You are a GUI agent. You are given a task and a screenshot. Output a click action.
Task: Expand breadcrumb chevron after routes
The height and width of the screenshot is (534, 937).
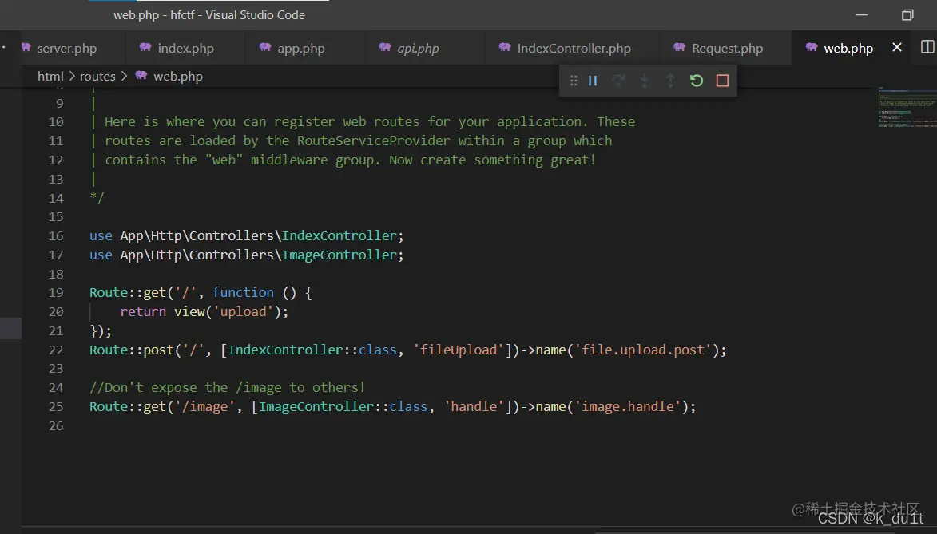pyautogui.click(x=124, y=77)
